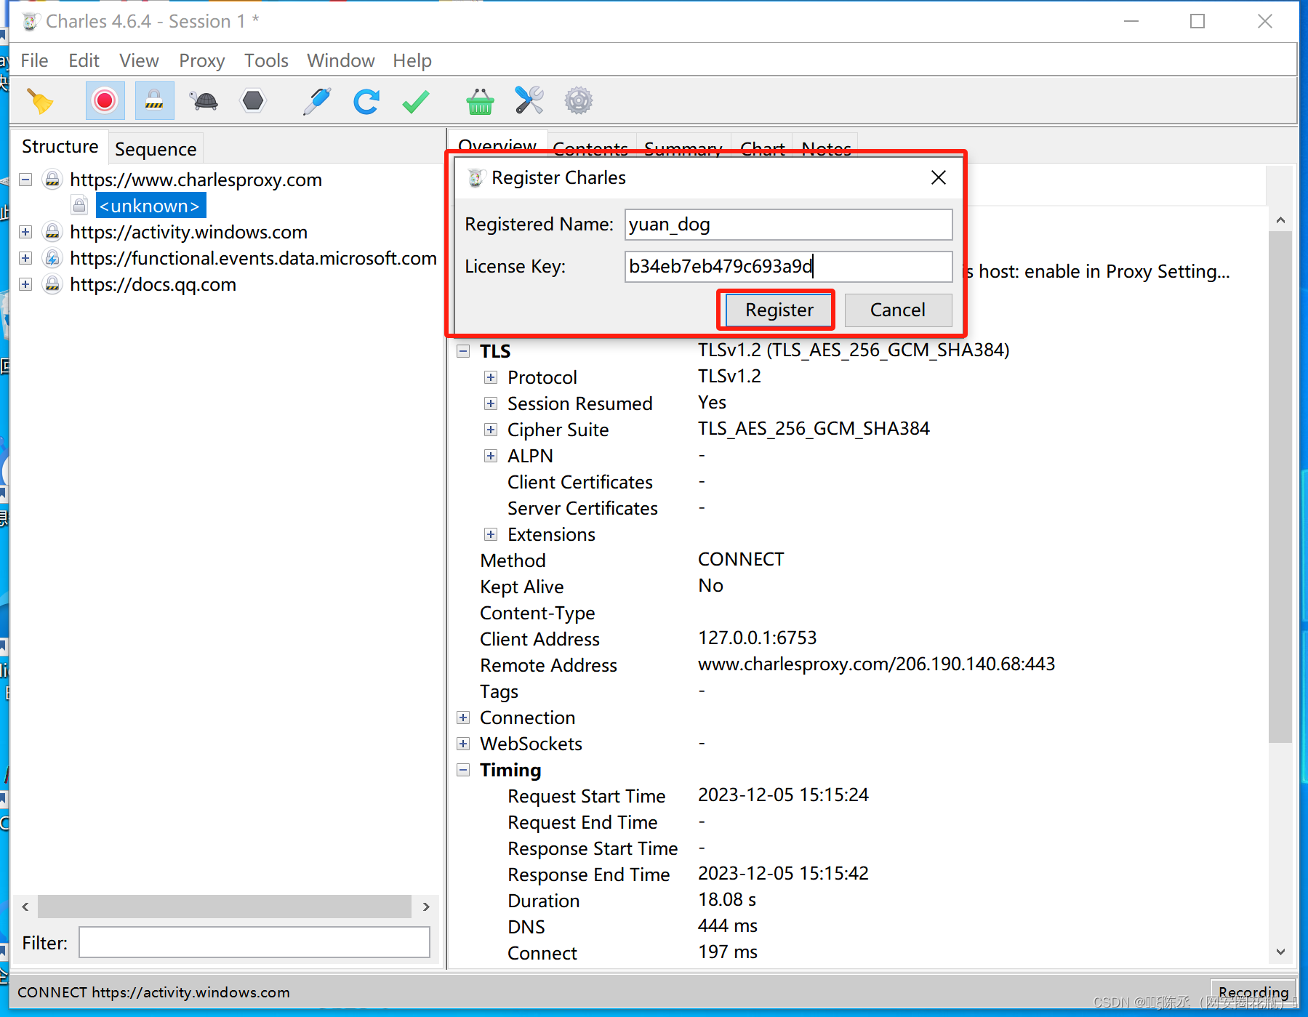Open the Help menu
This screenshot has height=1017, width=1308.
pos(412,60)
